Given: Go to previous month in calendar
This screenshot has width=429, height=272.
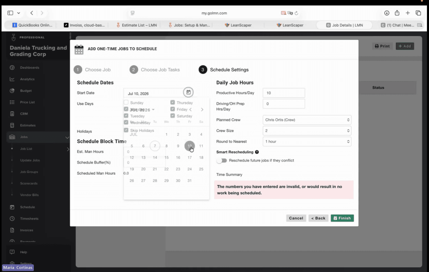Looking at the screenshot, I should pyautogui.click(x=190, y=110).
